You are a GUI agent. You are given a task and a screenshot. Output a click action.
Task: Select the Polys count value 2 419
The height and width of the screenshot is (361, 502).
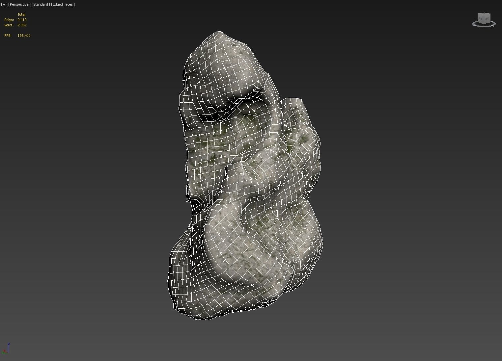coord(22,20)
